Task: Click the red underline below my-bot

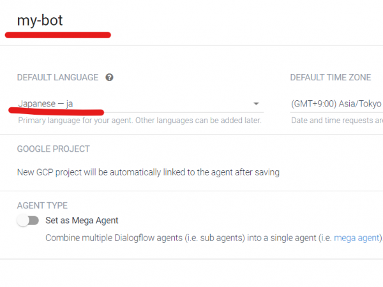Action: [x=58, y=35]
